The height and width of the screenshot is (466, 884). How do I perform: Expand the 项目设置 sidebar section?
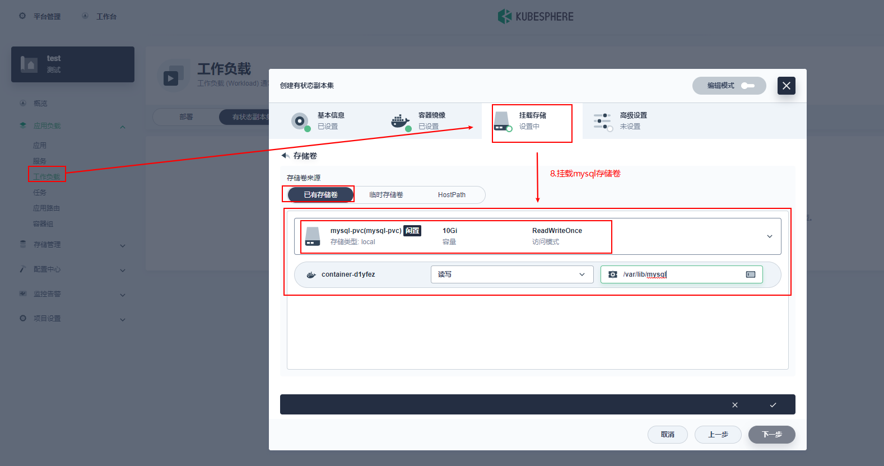coord(123,320)
